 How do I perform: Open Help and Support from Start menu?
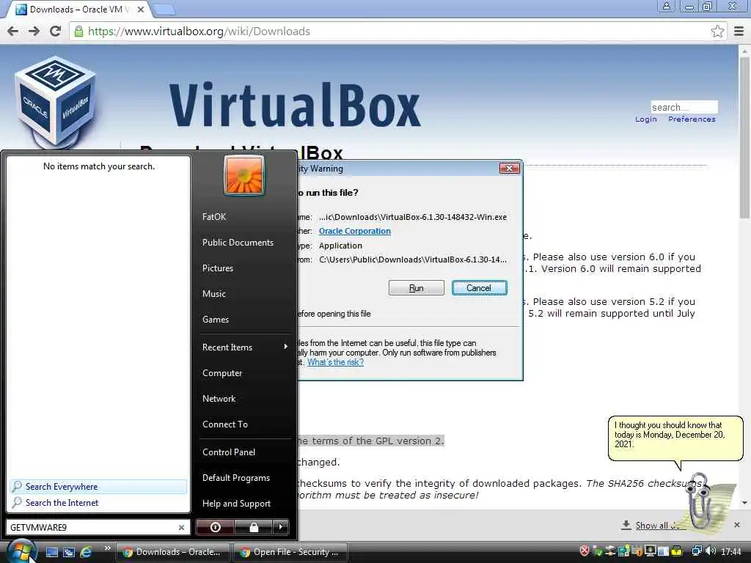[236, 504]
